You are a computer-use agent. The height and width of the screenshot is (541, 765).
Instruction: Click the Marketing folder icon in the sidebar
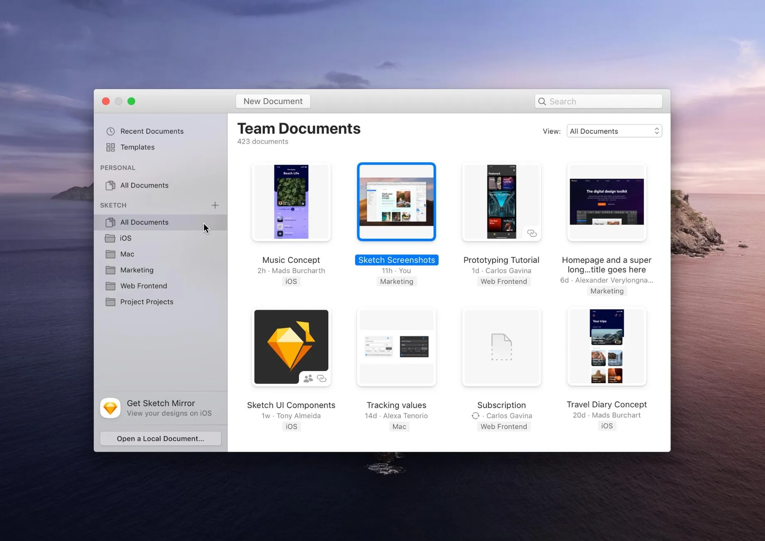(110, 270)
